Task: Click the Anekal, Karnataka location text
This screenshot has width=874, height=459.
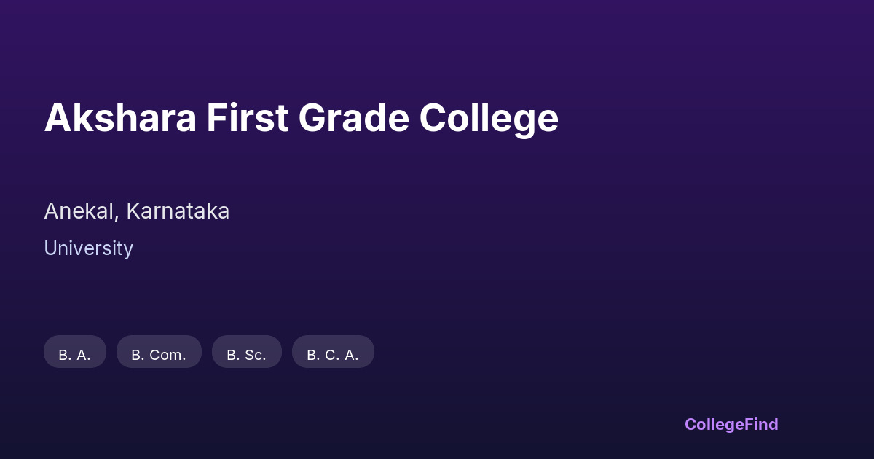Action: [x=136, y=211]
